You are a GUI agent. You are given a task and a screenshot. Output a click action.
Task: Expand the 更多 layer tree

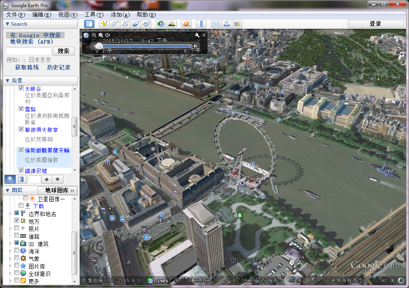click(x=10, y=281)
